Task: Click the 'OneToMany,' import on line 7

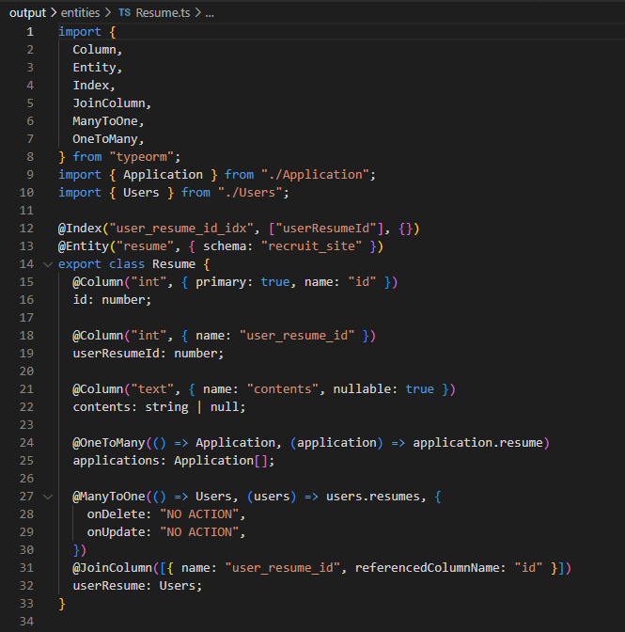Action: coord(108,139)
